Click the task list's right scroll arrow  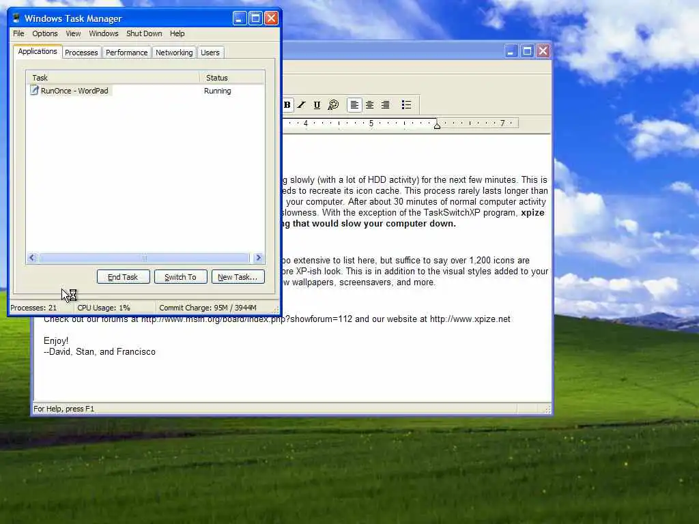tap(259, 258)
